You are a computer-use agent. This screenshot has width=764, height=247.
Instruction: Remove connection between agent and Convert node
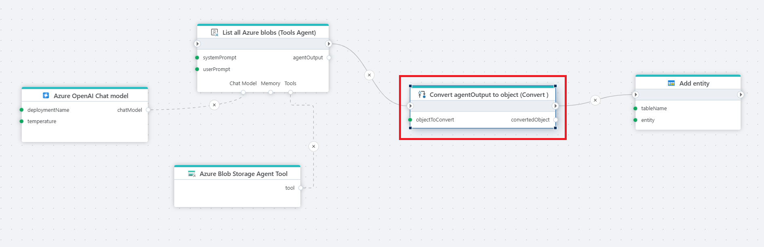click(369, 75)
